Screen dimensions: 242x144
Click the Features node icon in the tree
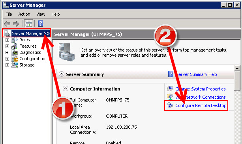(x=15, y=46)
